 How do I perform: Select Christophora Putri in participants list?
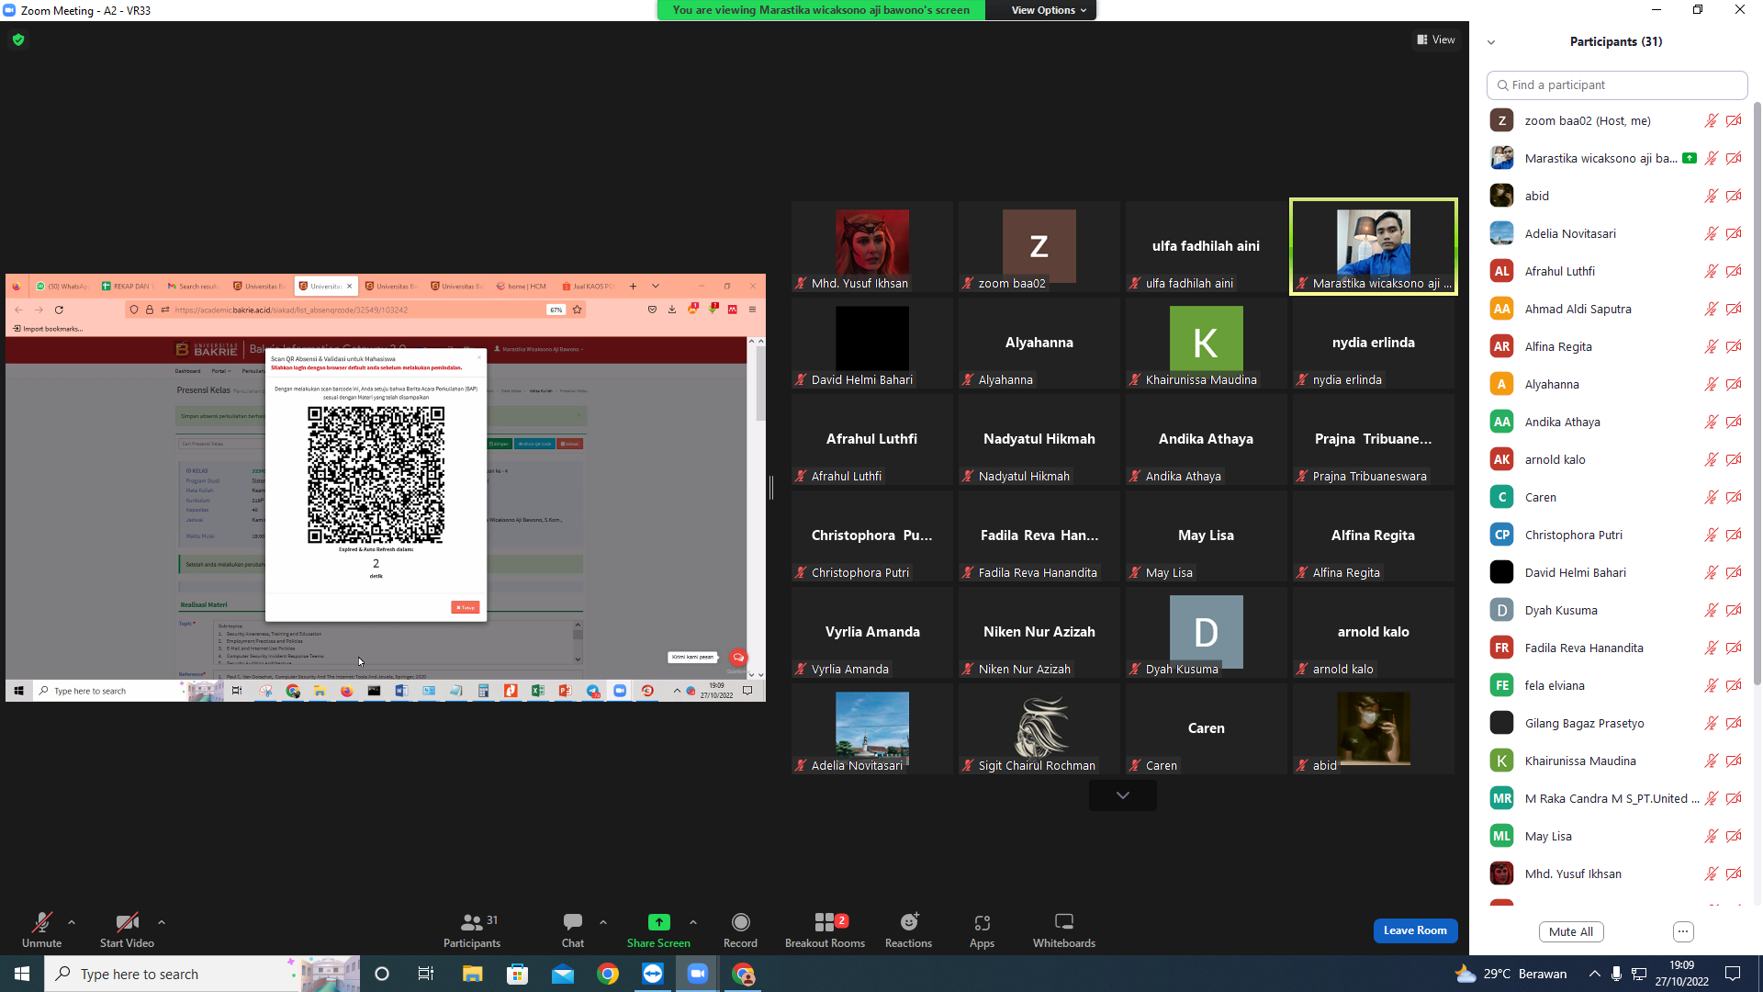coord(1617,535)
